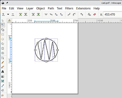Select the Pen (Bezier) tool
The height and width of the screenshot is (98, 122).
[3, 58]
